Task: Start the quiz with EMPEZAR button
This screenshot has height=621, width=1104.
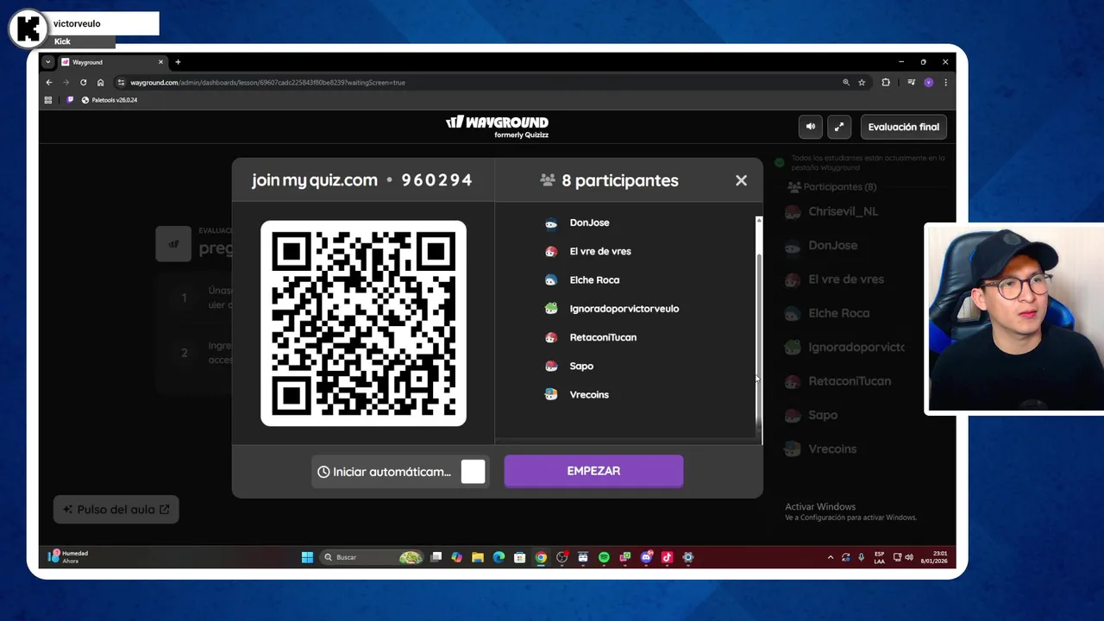Action: 593,471
